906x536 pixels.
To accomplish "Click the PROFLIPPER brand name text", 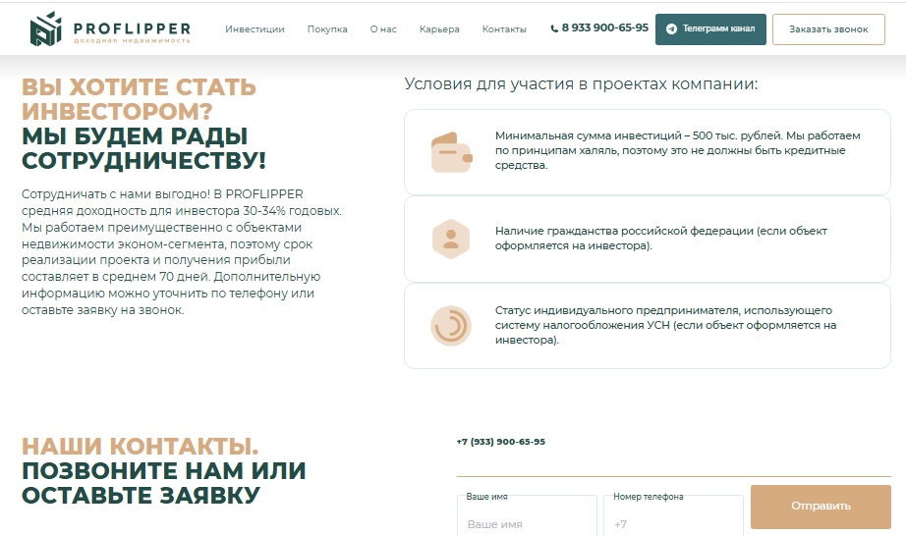I will [132, 28].
